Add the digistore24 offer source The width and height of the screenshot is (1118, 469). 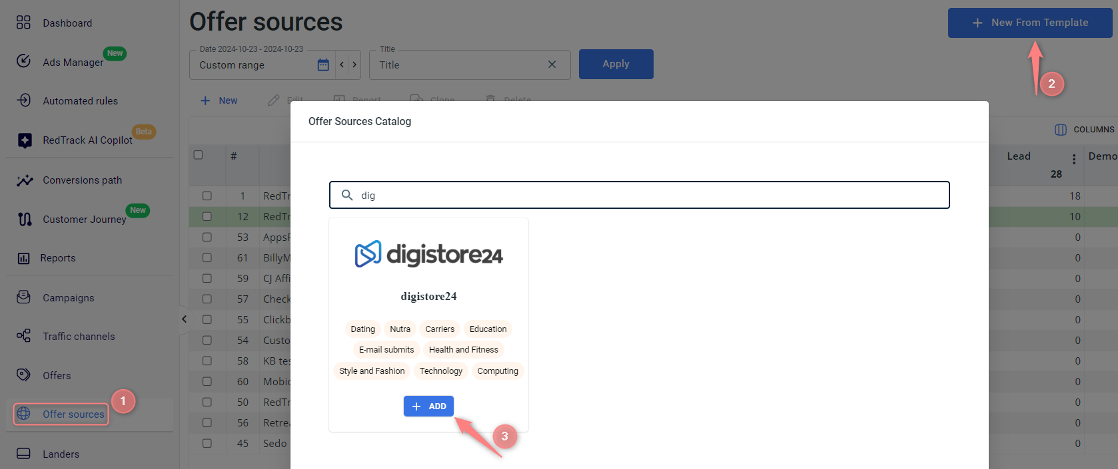(x=428, y=406)
